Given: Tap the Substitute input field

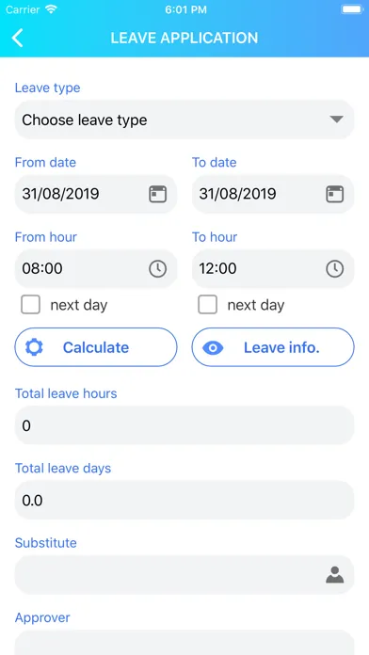Looking at the screenshot, I should click(x=184, y=575).
